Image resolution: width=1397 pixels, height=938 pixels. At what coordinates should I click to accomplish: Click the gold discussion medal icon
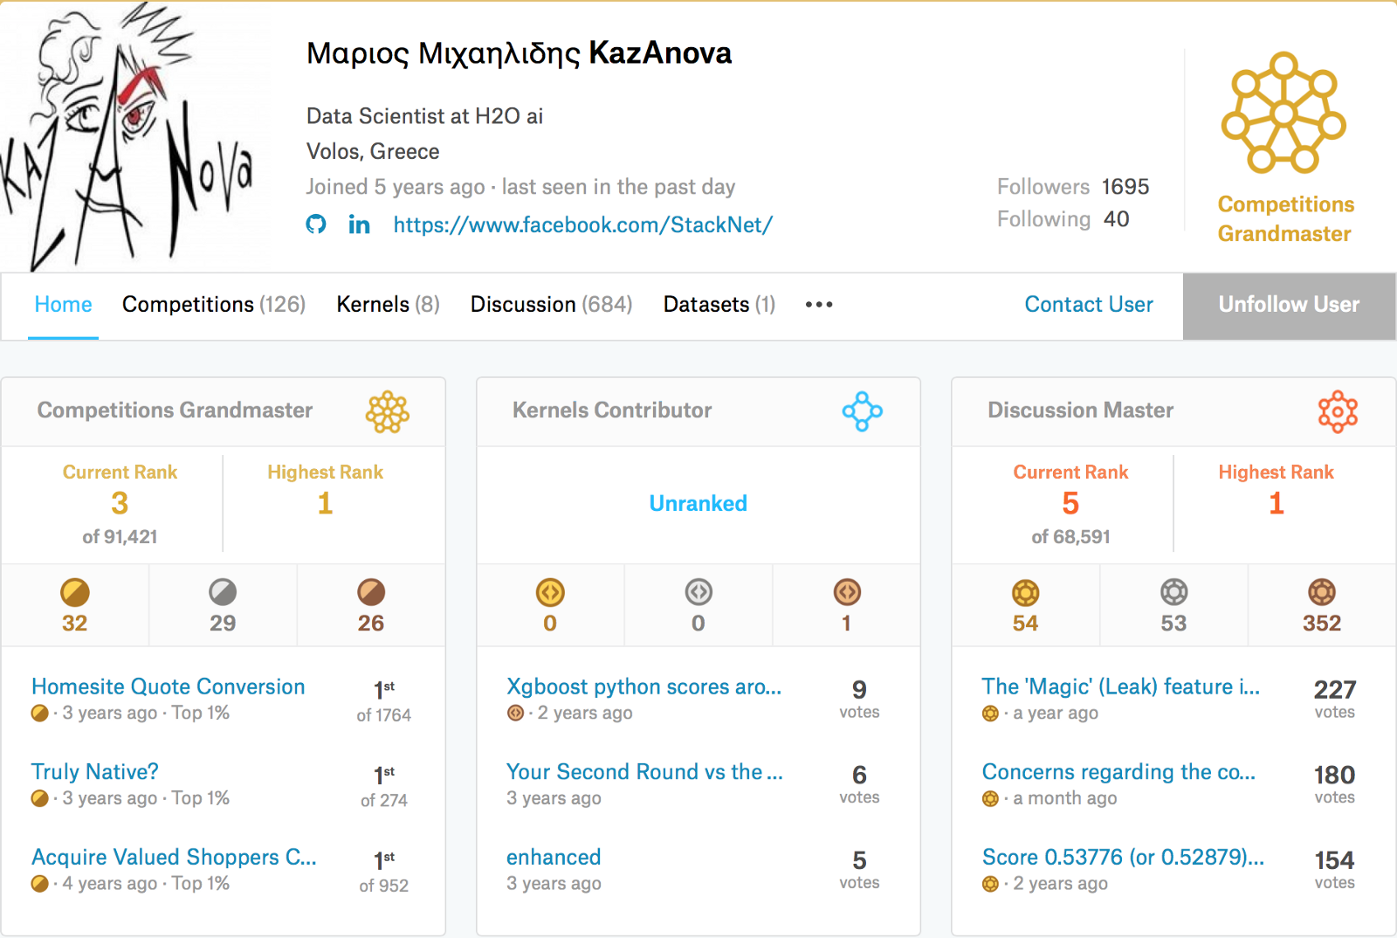click(x=1025, y=594)
